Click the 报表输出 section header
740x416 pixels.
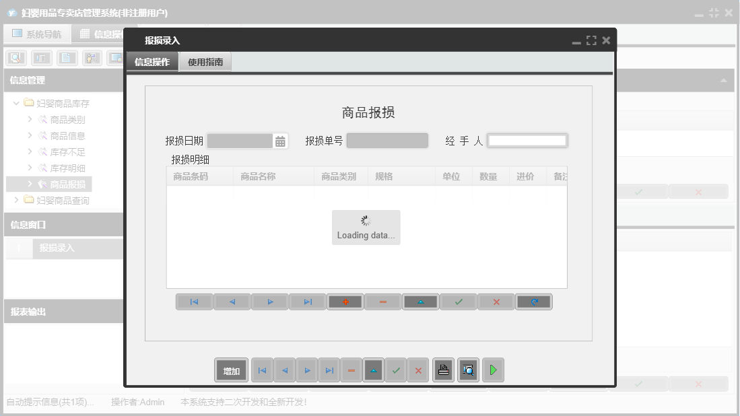tap(27, 310)
